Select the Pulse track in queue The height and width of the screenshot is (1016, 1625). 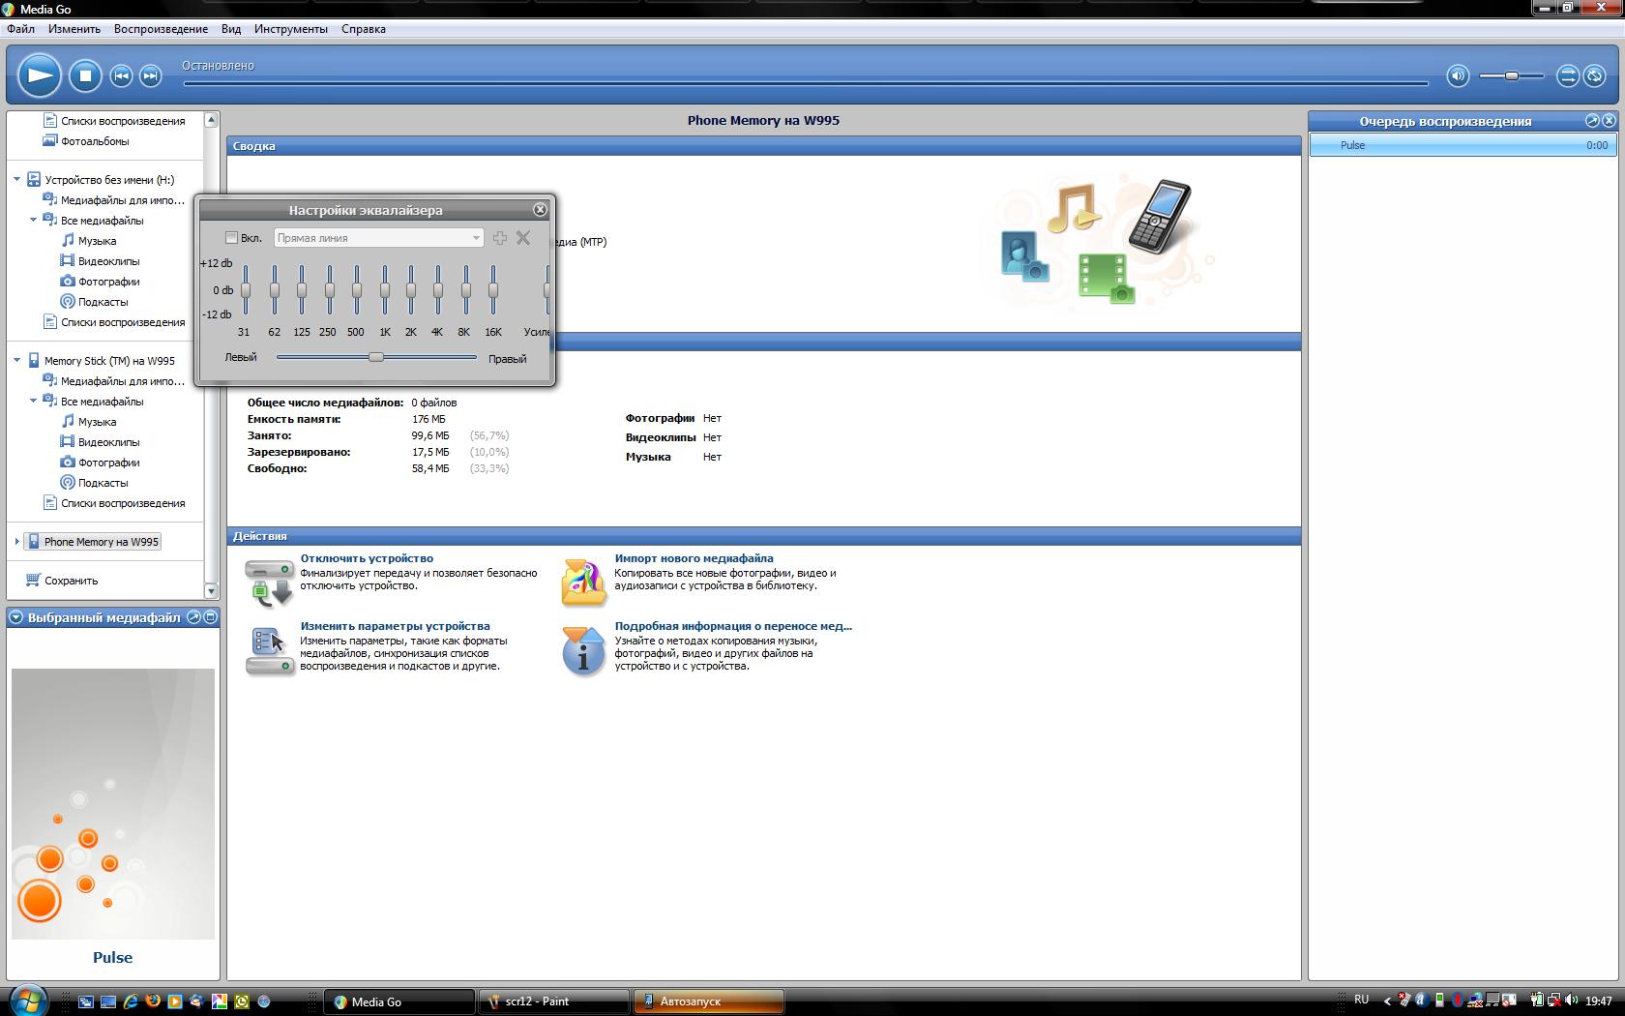point(1462,145)
